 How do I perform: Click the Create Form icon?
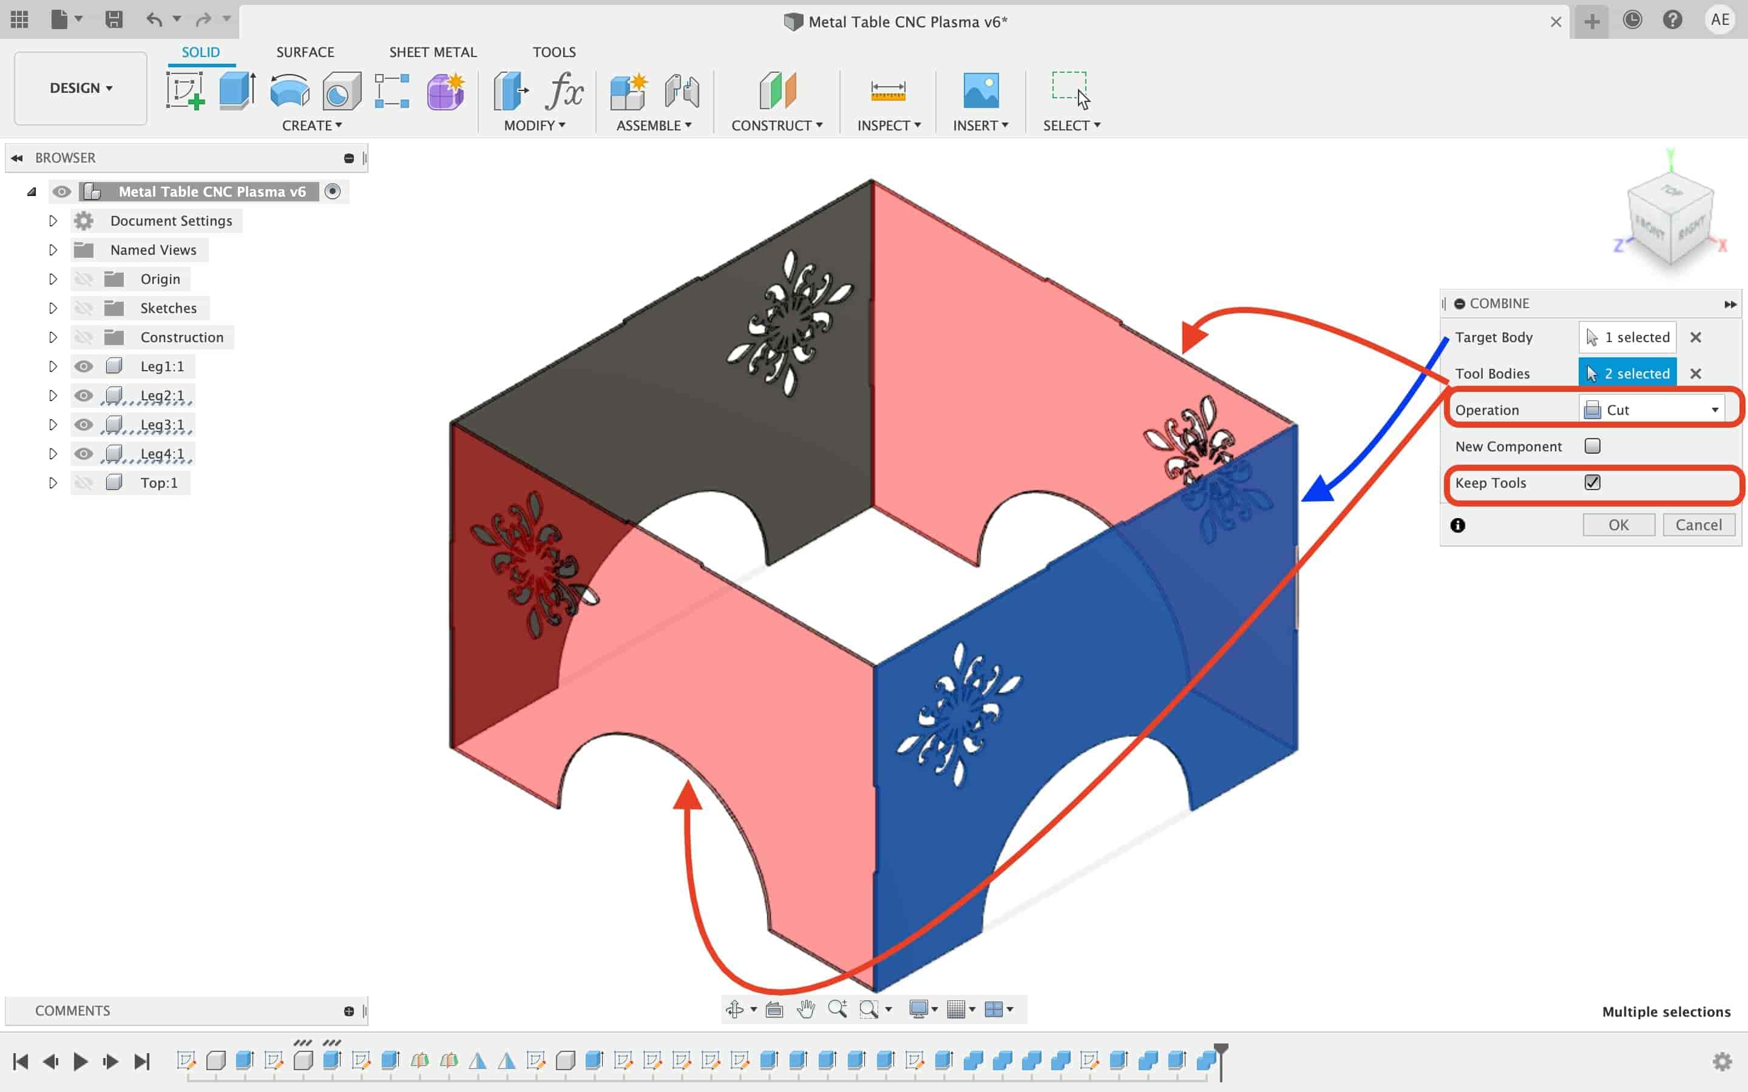445,92
